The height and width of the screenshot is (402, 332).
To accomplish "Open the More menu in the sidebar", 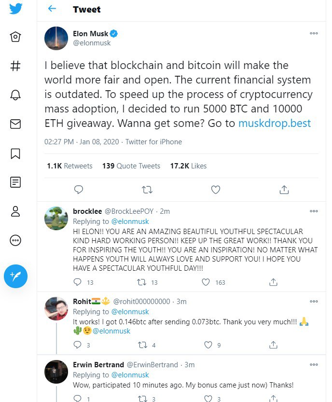I will click(15, 240).
